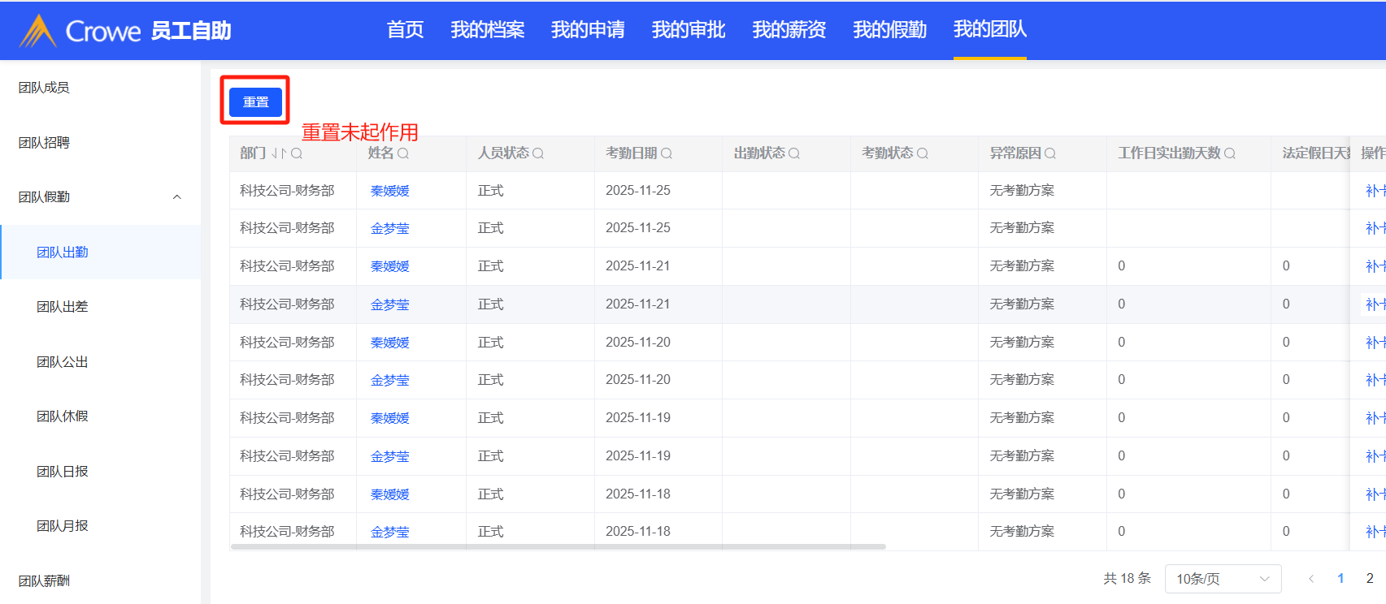Open 团队月报 from the left menu
The width and height of the screenshot is (1386, 604).
click(63, 526)
